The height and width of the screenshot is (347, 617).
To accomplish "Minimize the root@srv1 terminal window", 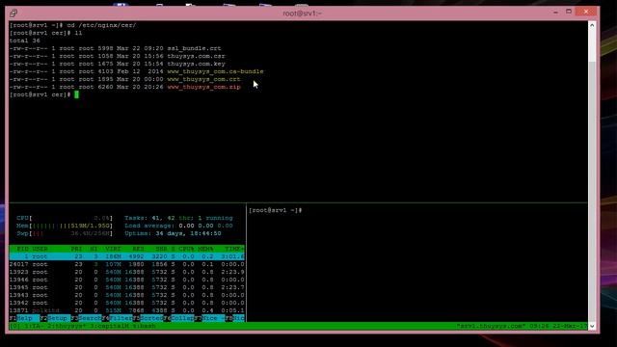I will [555, 13].
